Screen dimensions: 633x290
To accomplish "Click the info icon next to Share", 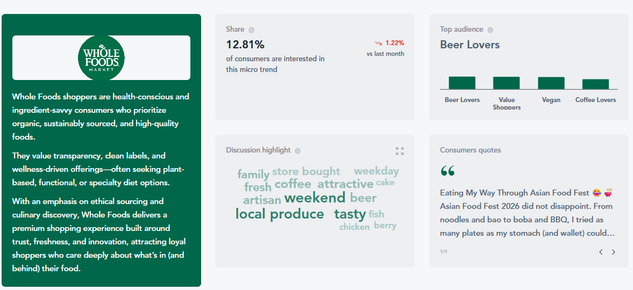I will (252, 30).
